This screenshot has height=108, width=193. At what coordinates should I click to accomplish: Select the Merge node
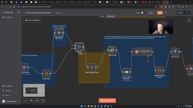pos(79,47)
